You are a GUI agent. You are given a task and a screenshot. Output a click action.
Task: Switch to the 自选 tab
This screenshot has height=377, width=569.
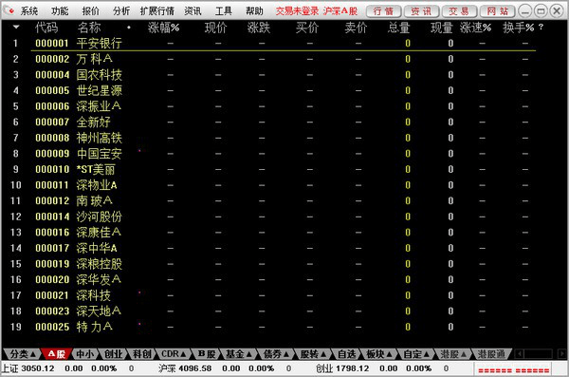tap(346, 353)
